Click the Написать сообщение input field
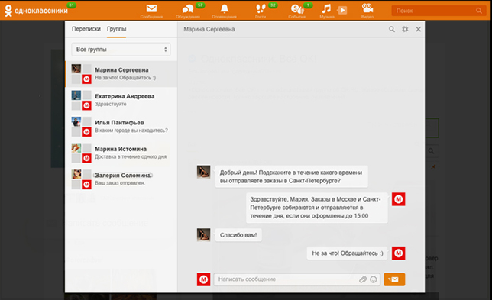This screenshot has height=300, width=492. [297, 279]
